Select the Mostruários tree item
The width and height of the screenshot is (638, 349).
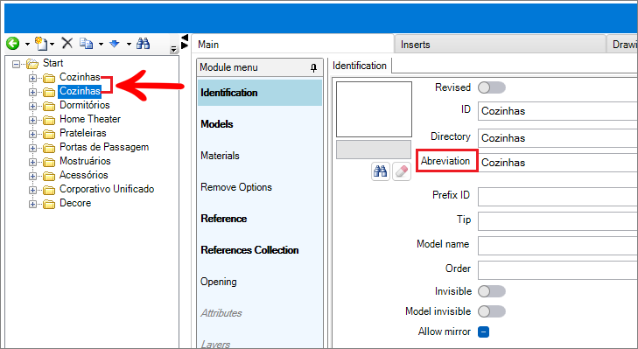[x=85, y=161]
